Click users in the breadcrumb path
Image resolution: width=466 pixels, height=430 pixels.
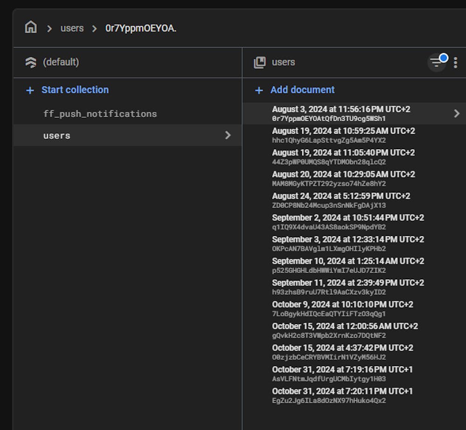(72, 28)
